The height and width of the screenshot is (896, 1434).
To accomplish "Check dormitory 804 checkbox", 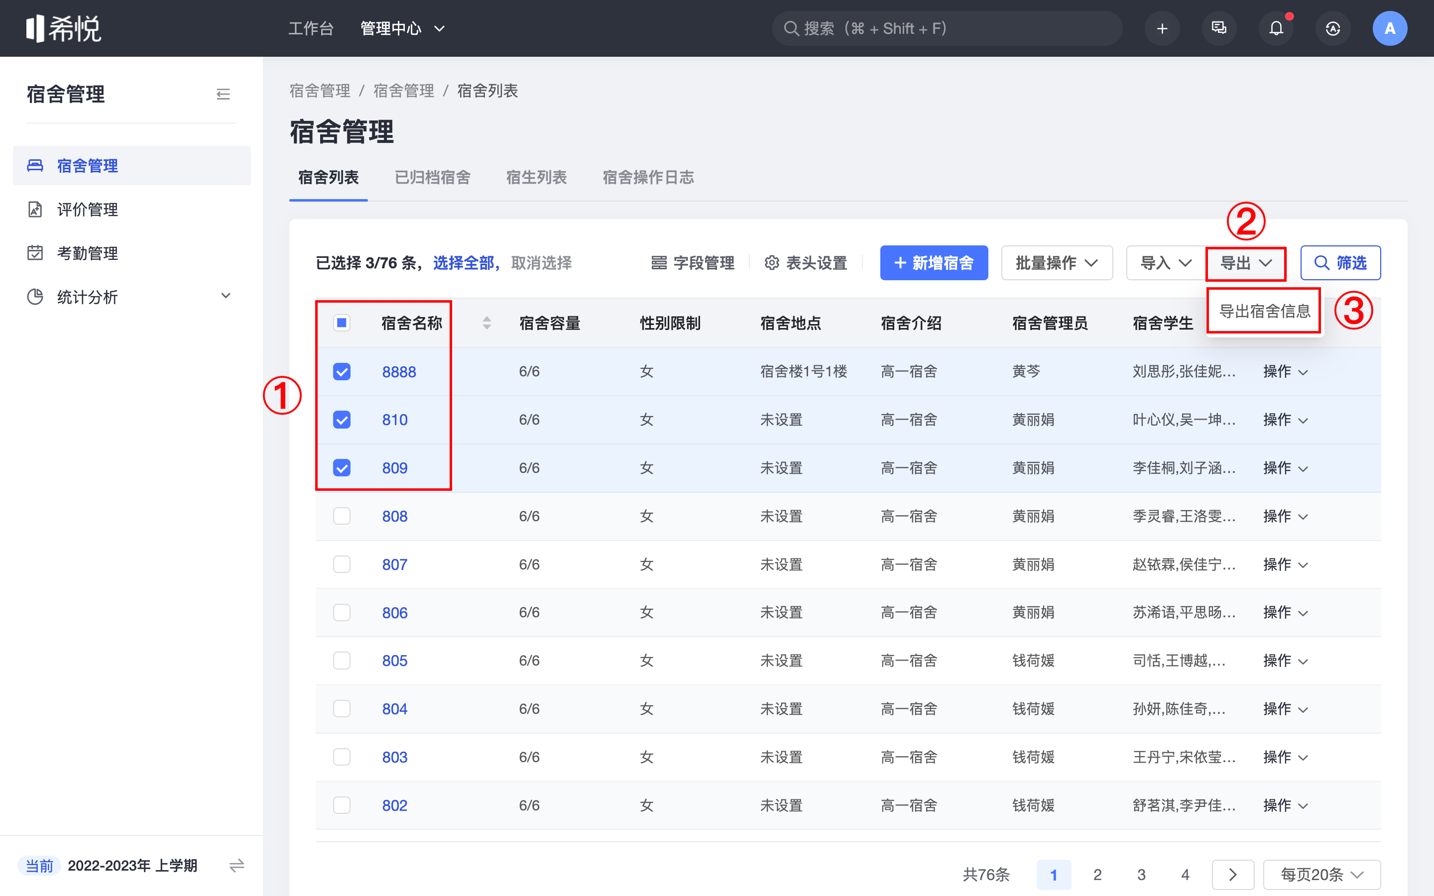I will (342, 709).
